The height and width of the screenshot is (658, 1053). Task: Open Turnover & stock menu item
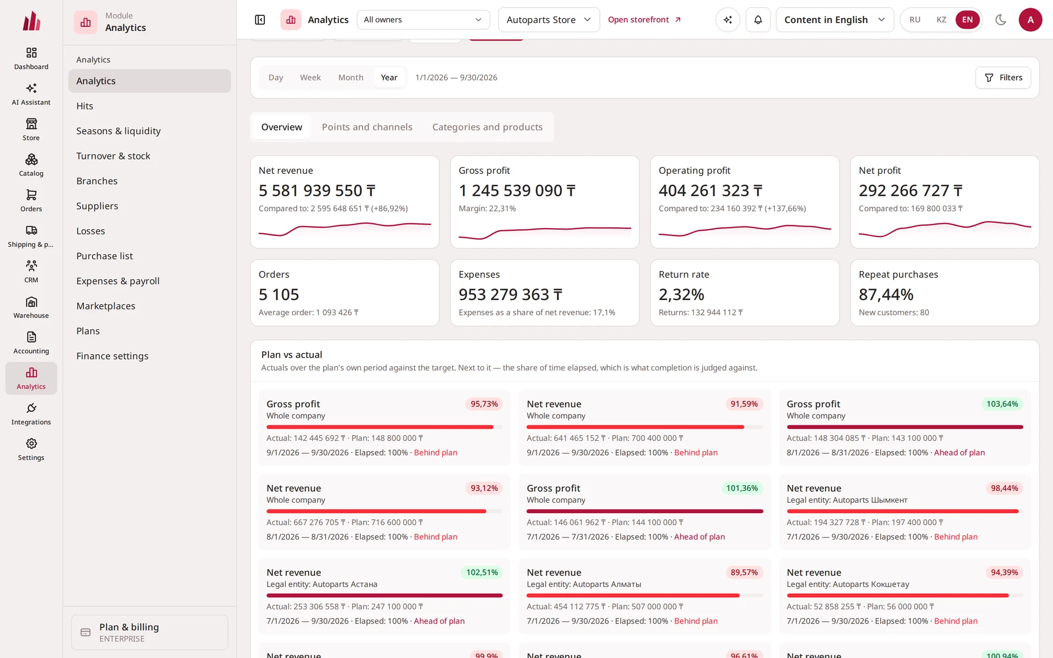coord(150,156)
